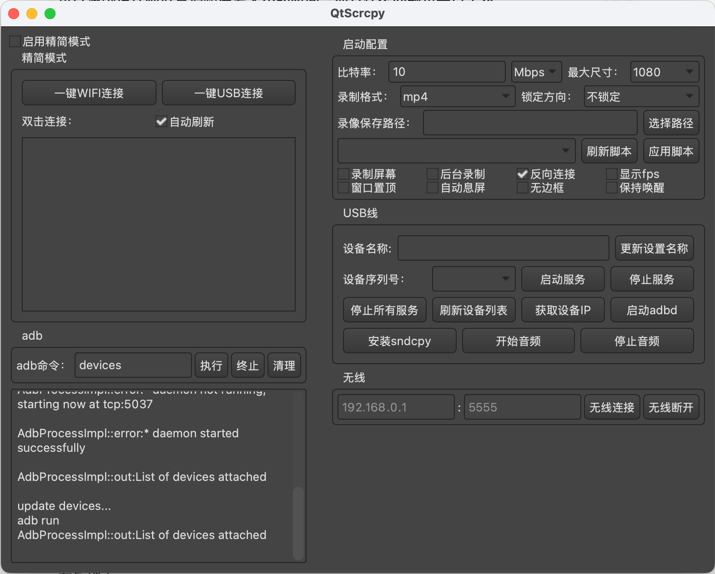Click the 获取设备IP button
715x574 pixels.
(x=563, y=310)
